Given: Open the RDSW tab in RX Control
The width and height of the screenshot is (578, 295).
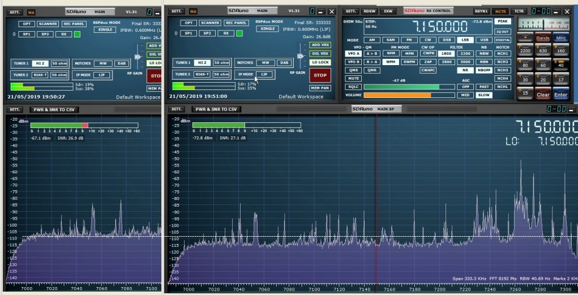Looking at the screenshot, I should [369, 11].
